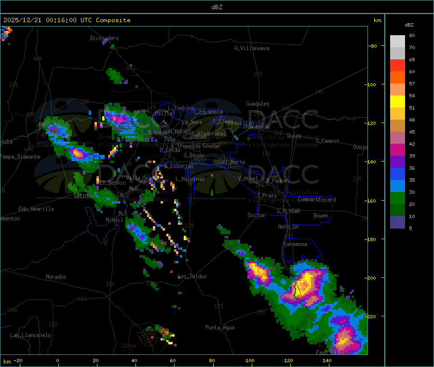Click the 'dBZ' title at the top
This screenshot has height=367, width=434.
pos(217,7)
